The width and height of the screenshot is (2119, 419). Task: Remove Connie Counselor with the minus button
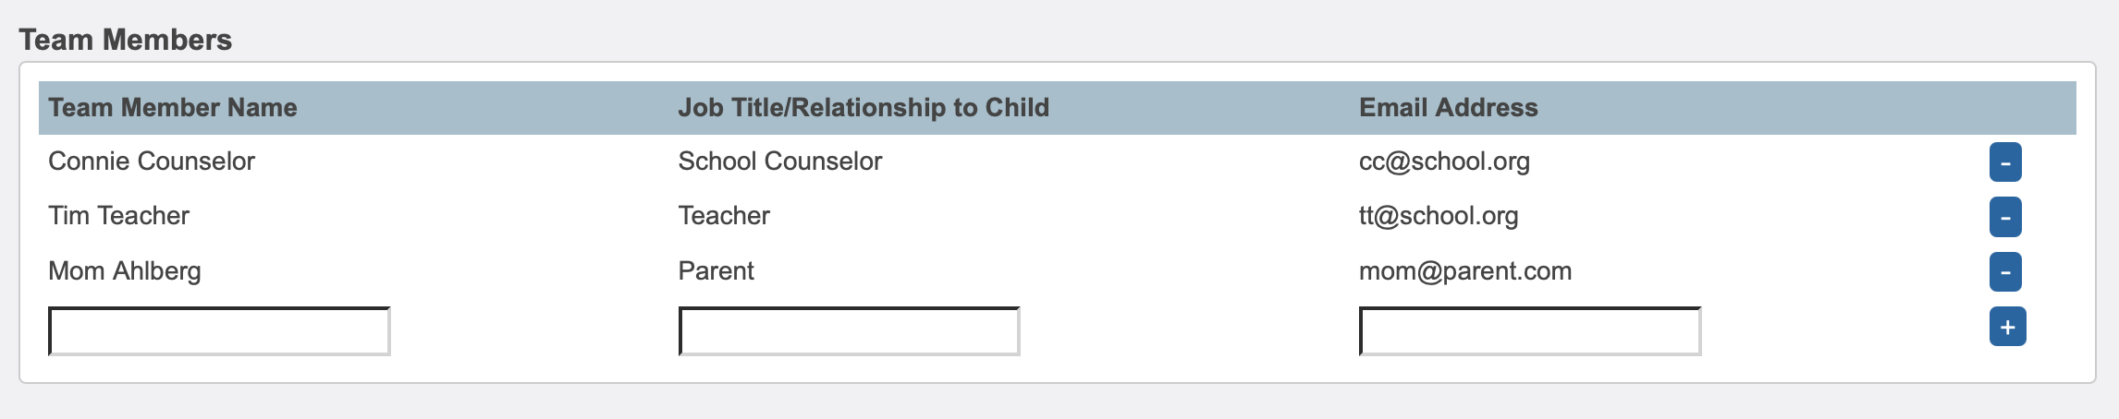(2005, 162)
